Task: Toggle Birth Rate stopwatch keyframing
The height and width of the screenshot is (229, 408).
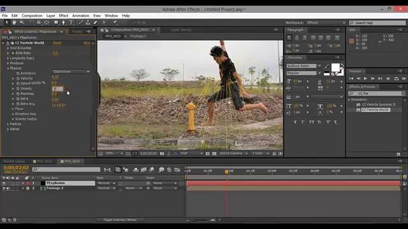Action: (x=13, y=53)
